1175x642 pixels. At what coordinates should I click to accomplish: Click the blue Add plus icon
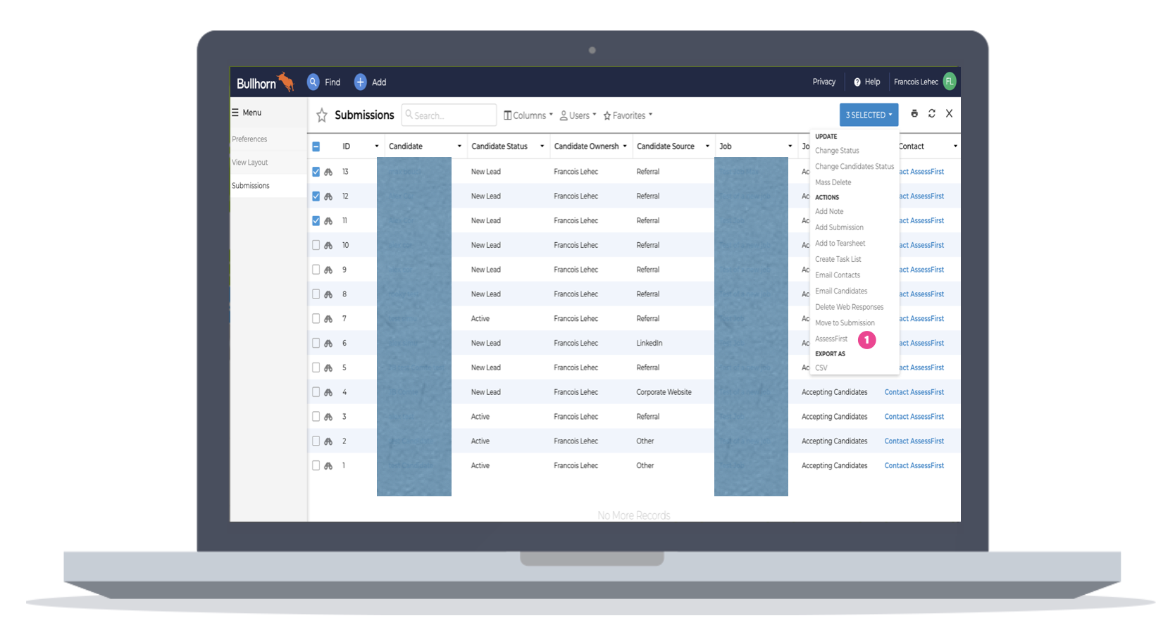[x=360, y=82]
